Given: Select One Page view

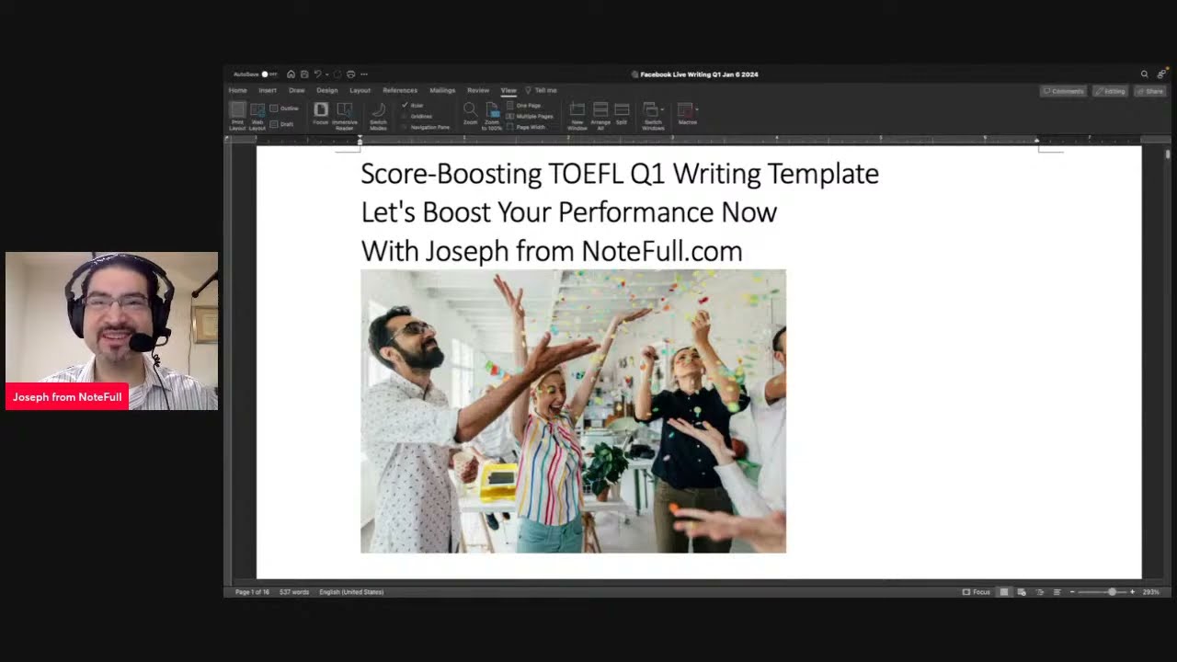Looking at the screenshot, I should pos(525,106).
